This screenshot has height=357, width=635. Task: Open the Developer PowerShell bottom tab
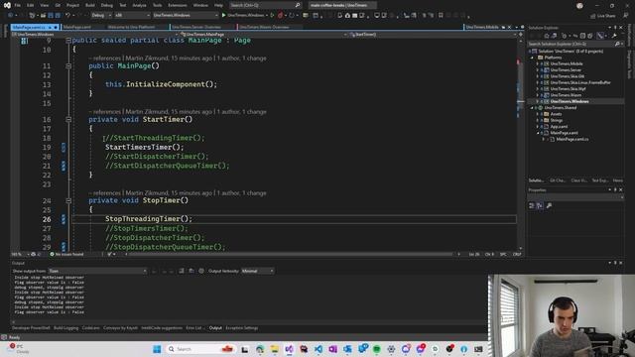tap(31, 328)
